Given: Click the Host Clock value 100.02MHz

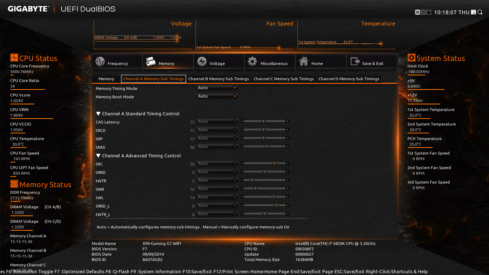Looking at the screenshot, I should 419,72.
